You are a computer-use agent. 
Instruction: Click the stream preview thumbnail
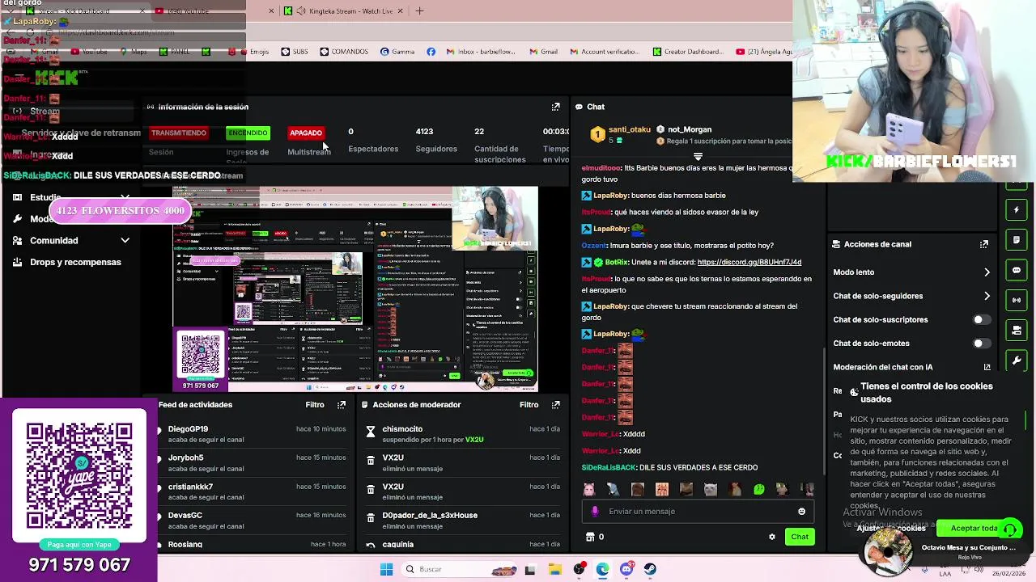pyautogui.click(x=355, y=289)
